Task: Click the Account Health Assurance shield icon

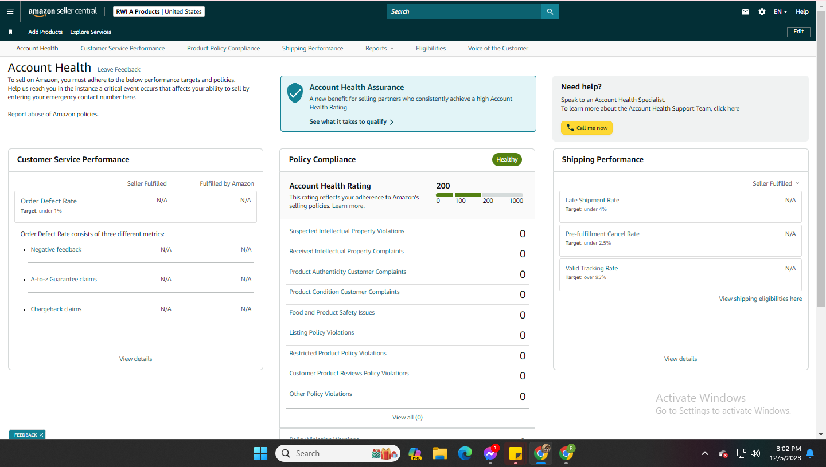Action: pos(295,93)
